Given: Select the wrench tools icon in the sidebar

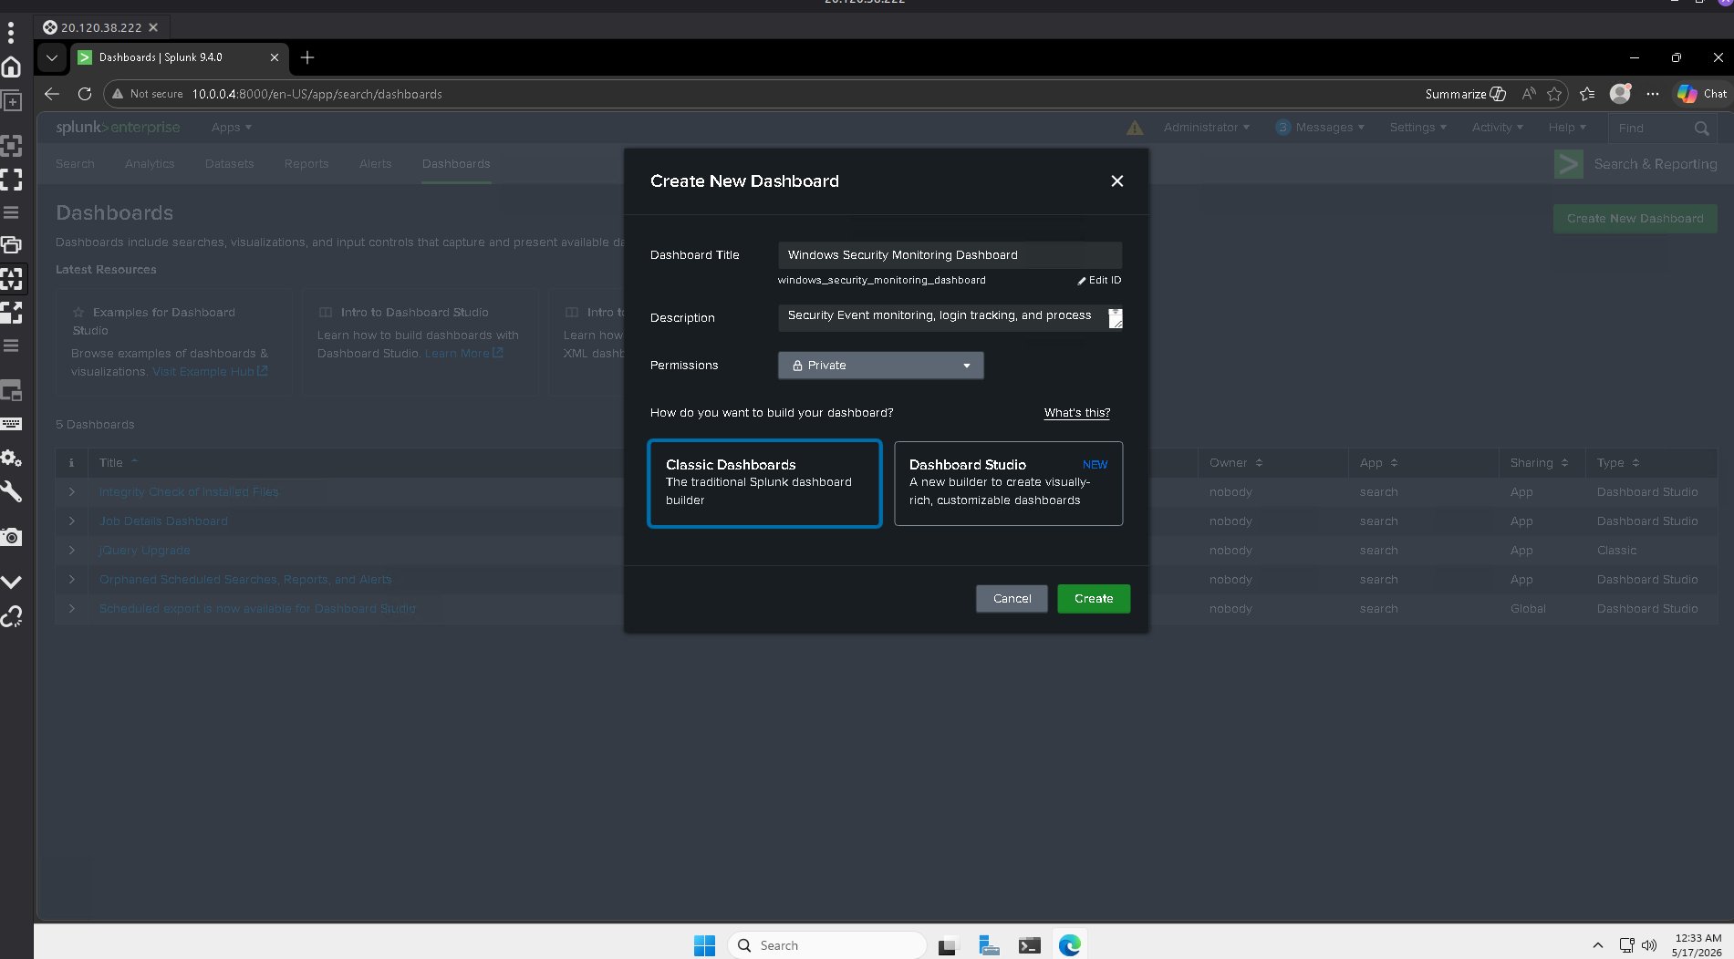Looking at the screenshot, I should click(12, 492).
